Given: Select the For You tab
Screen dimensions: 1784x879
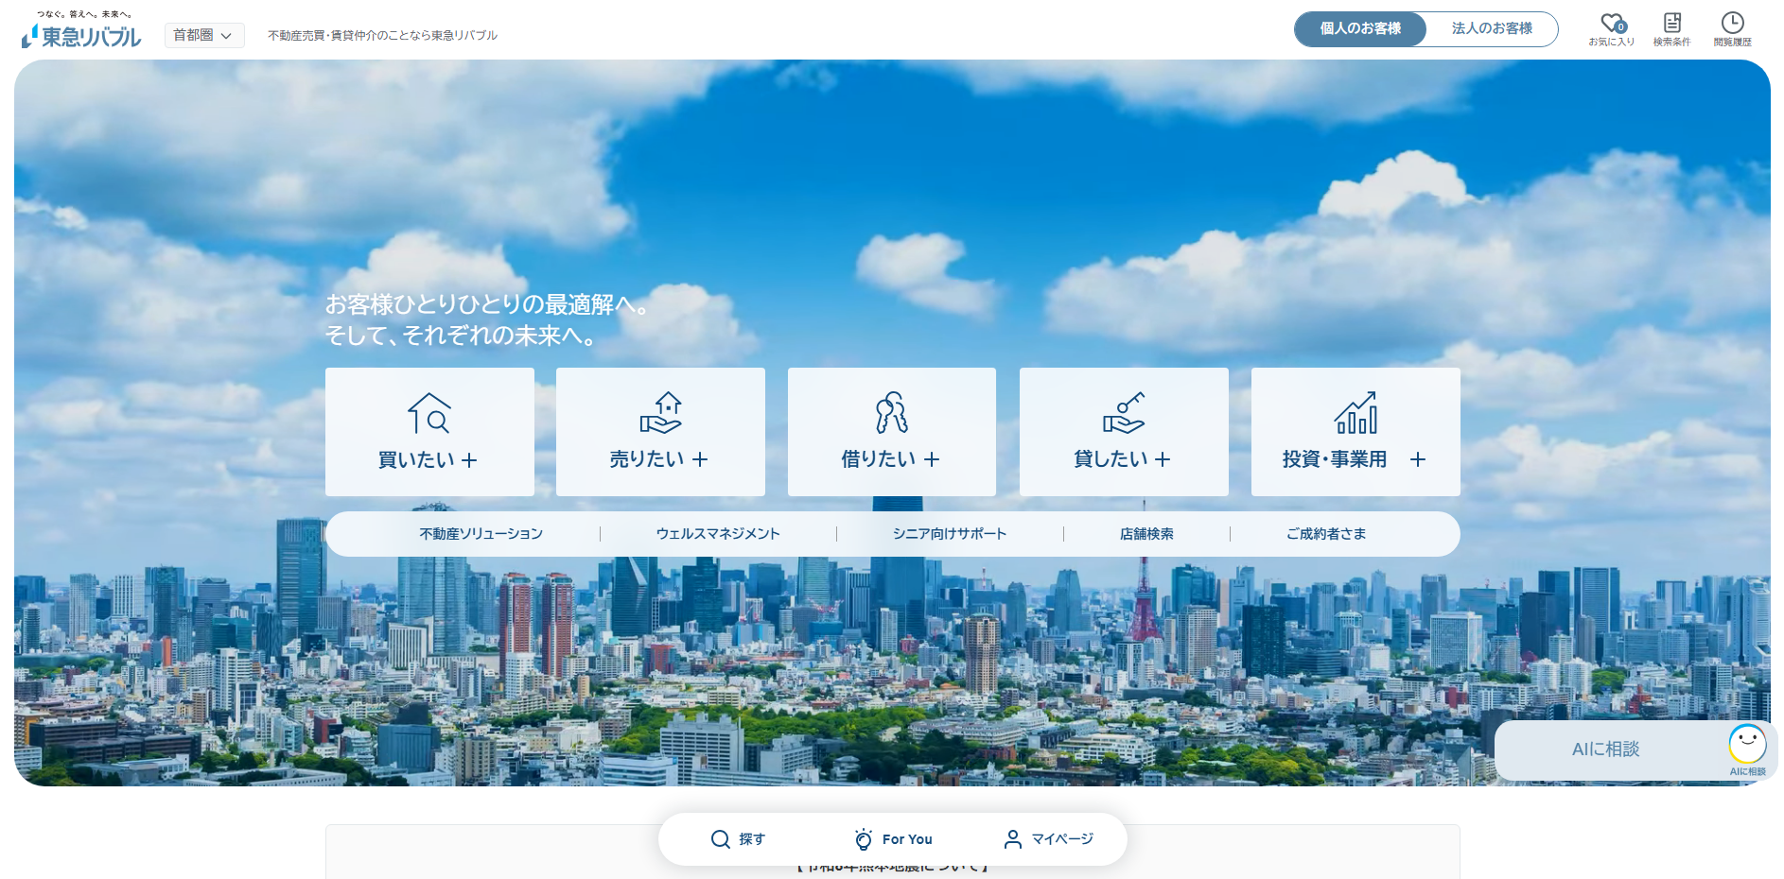Looking at the screenshot, I should click(893, 839).
